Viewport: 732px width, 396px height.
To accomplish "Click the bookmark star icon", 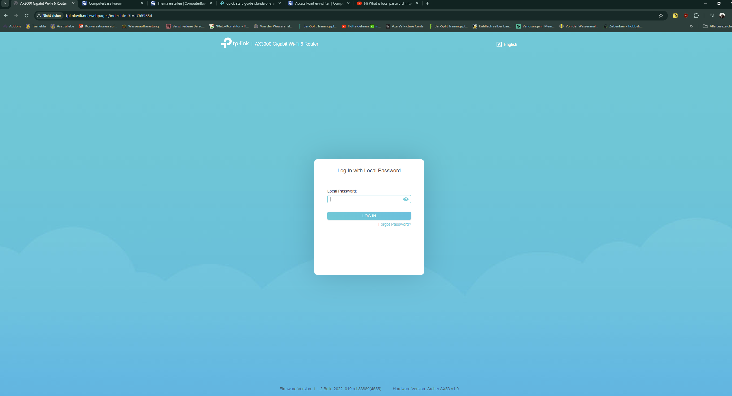I will pyautogui.click(x=661, y=16).
